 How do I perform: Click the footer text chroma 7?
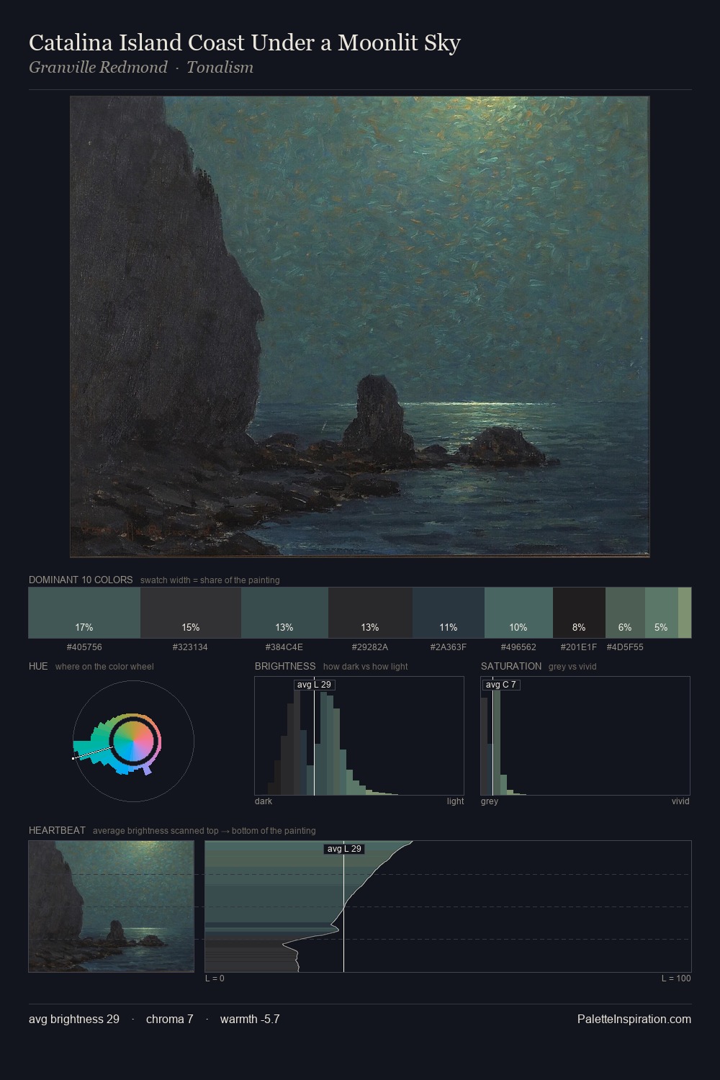click(170, 1020)
